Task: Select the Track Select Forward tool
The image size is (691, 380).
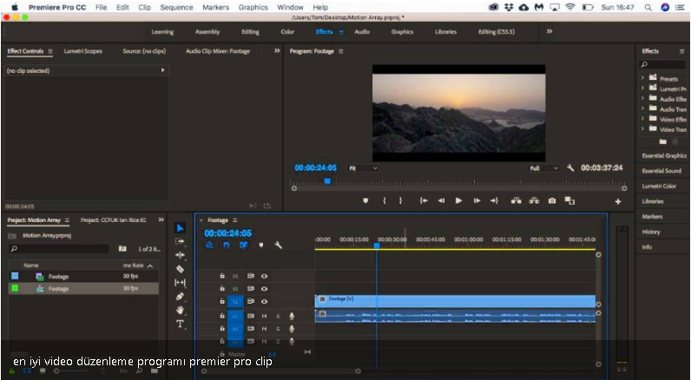Action: point(180,241)
